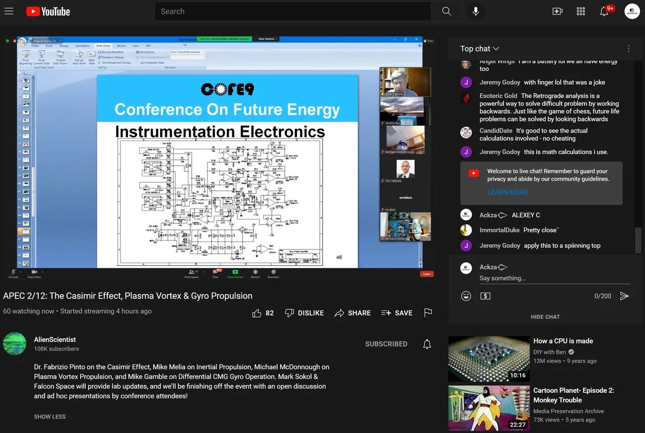This screenshot has width=645, height=433.
Task: Open the account avatar menu
Action: coord(632,11)
